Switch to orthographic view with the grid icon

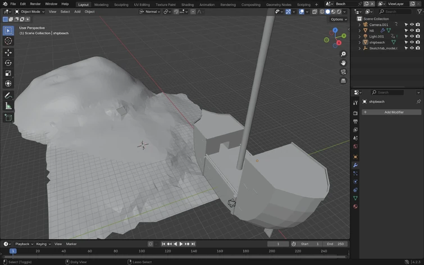[343, 81]
